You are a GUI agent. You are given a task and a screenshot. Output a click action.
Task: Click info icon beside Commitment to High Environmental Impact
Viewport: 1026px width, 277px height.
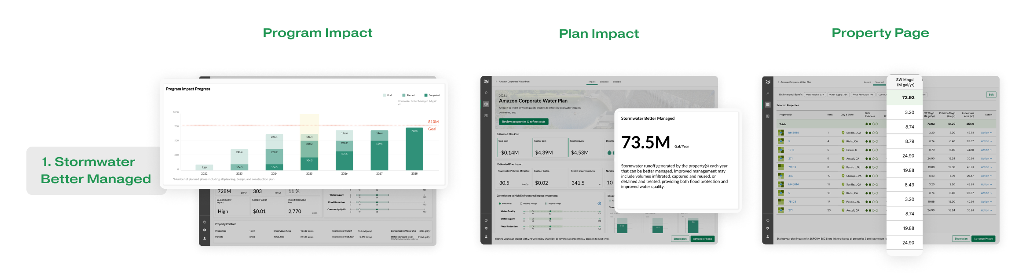(599, 203)
